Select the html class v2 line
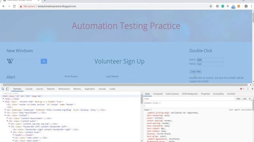The image size is (254, 142). click(x=22, y=96)
